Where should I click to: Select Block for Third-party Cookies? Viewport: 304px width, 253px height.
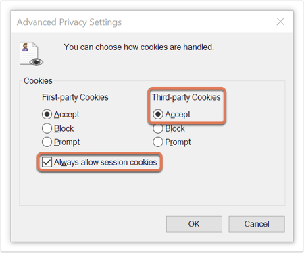[x=158, y=128]
